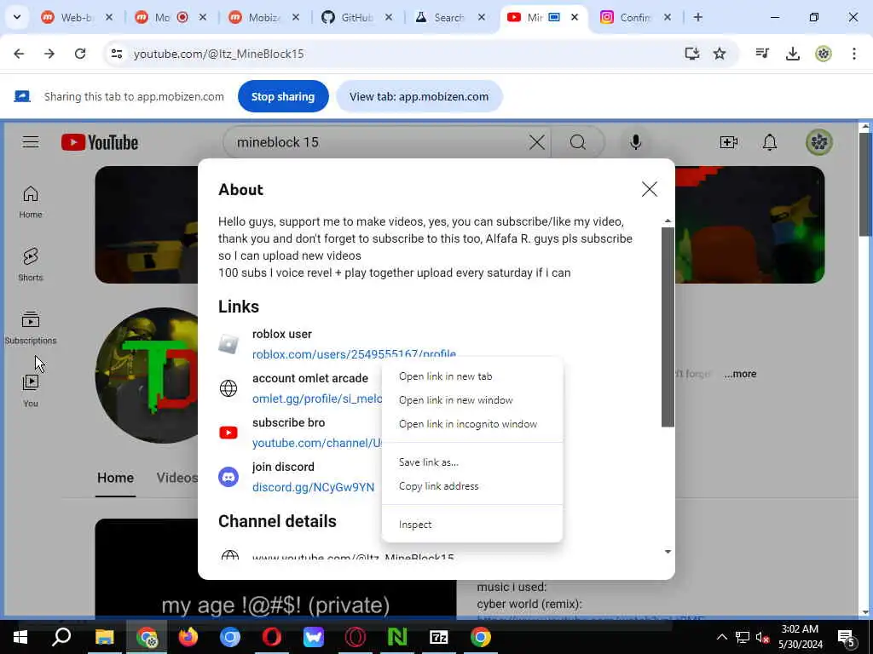
Task: Open the media controls icon in toolbar
Action: coord(761,54)
